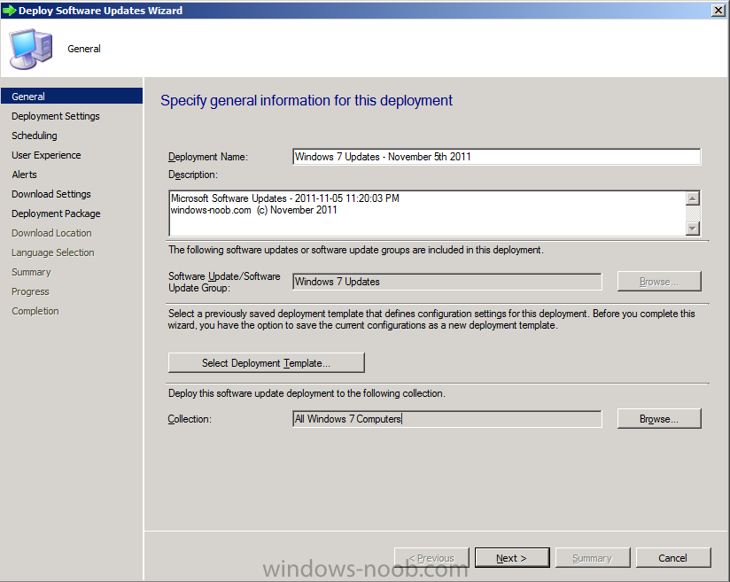This screenshot has width=730, height=582.
Task: Click the Description scrollbar down arrow
Action: tap(692, 229)
